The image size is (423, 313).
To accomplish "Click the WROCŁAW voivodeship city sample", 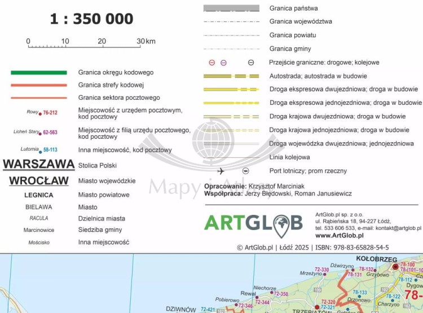I will coord(39,181).
